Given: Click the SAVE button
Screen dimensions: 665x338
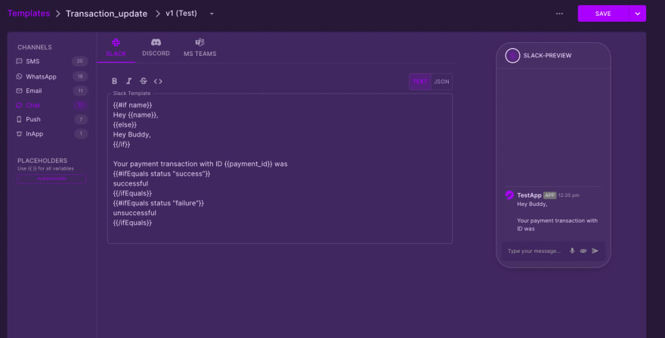Looking at the screenshot, I should [603, 14].
